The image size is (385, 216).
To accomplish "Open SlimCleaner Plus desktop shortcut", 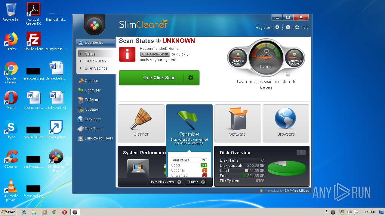I will click(56, 161).
